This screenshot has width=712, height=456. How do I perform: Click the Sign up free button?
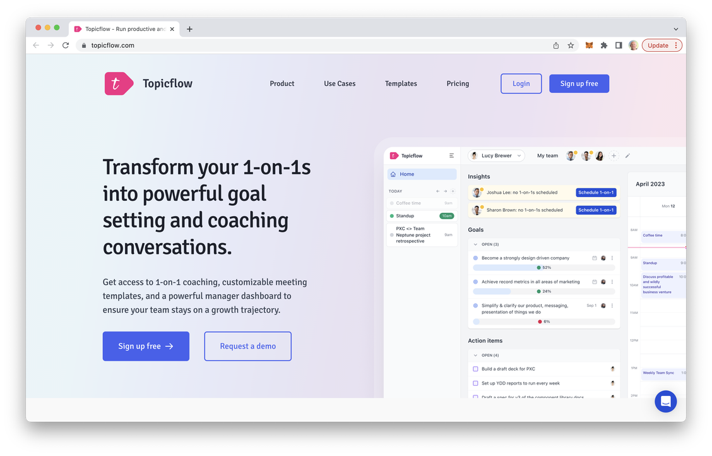[x=146, y=346]
